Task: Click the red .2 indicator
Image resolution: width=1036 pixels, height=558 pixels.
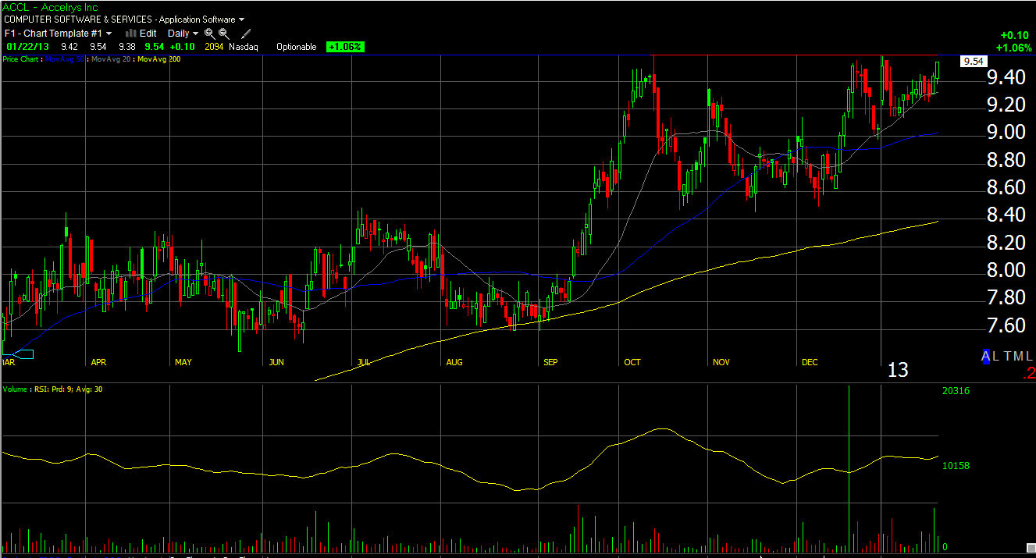Action: [1028, 375]
